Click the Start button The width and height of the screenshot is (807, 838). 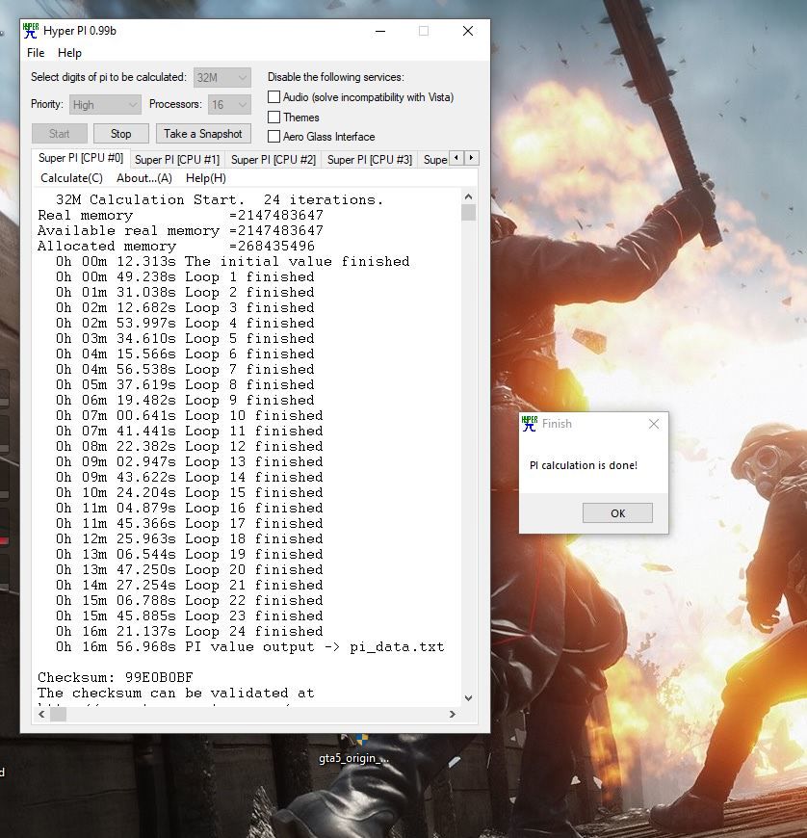[60, 134]
